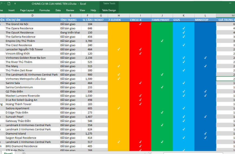This screenshot has width=235, height=154.
Task: Click the cell "Masteri Lumiere Riverside"
Action: [32, 96]
